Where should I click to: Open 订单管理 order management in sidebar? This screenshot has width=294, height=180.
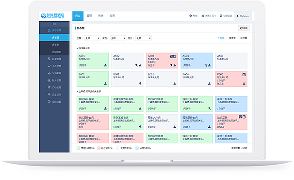pyautogui.click(x=54, y=59)
